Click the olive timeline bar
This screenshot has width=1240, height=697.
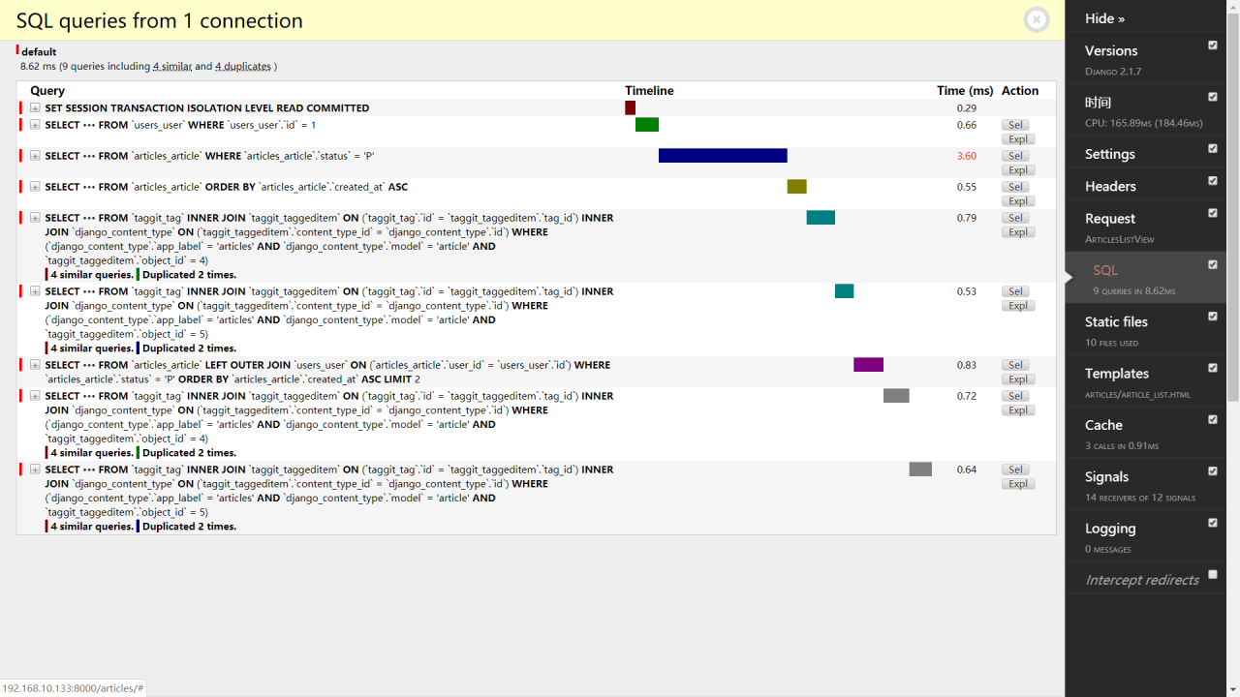click(796, 187)
